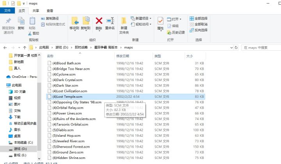This screenshot has height=164, width=281.
Task: Open the New Item (新建项目) dropdown
Action: tap(150, 18)
